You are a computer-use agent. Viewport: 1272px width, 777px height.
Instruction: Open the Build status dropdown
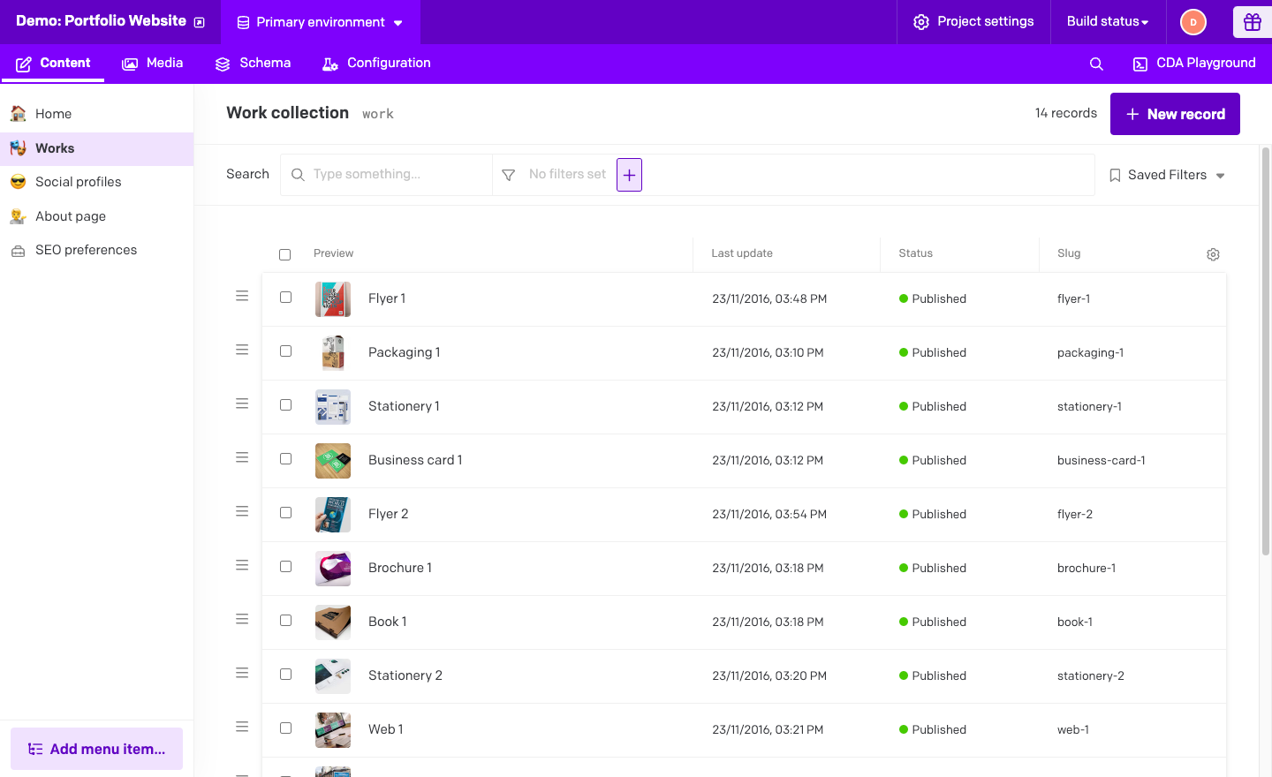pos(1108,22)
